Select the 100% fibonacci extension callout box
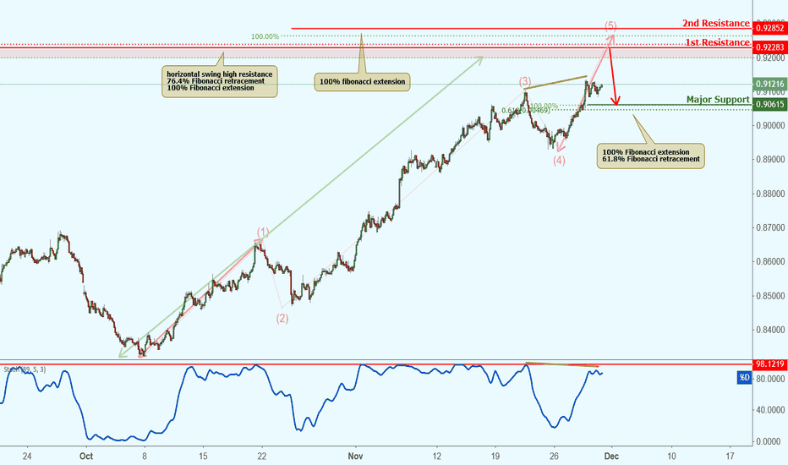 click(x=363, y=81)
